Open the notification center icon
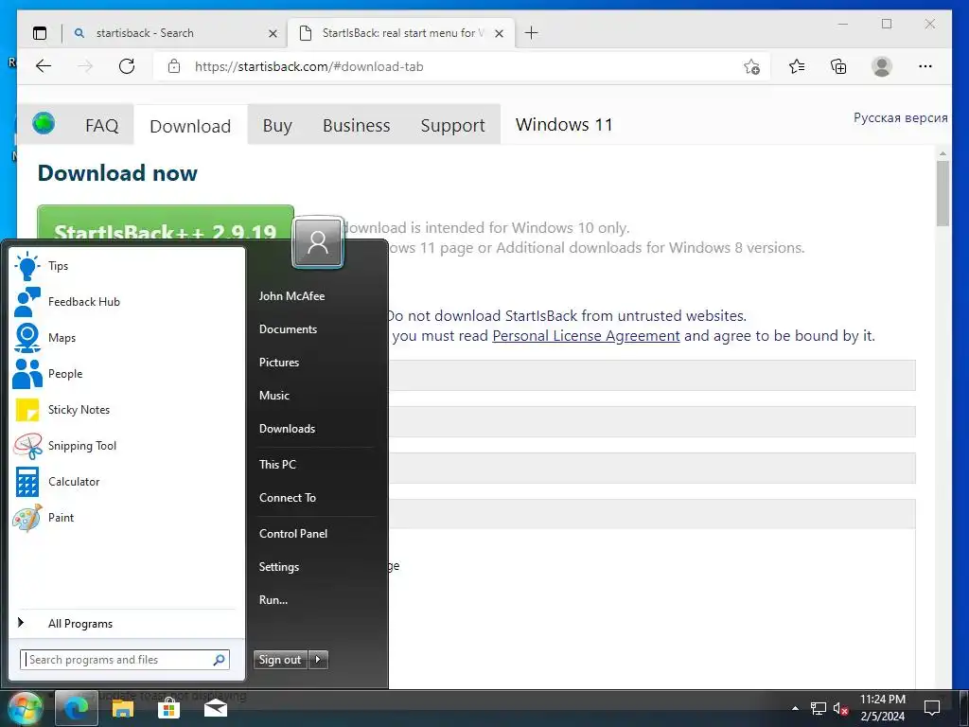This screenshot has height=727, width=969. coord(932,708)
